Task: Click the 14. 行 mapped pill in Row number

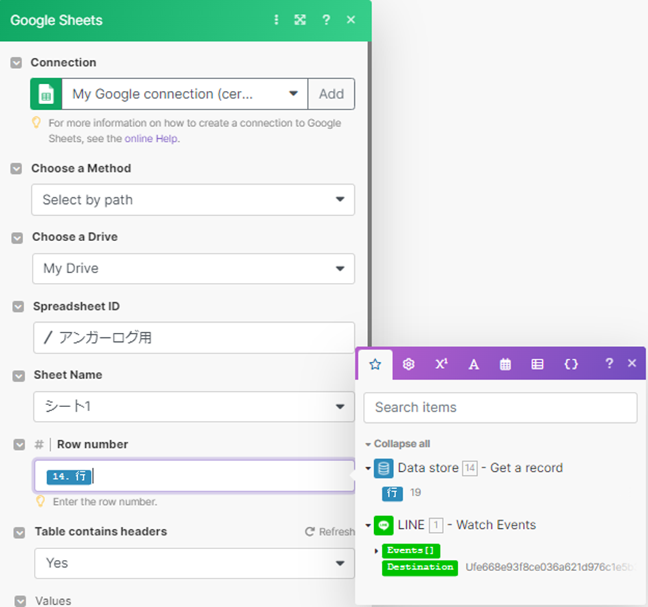Action: click(x=69, y=477)
